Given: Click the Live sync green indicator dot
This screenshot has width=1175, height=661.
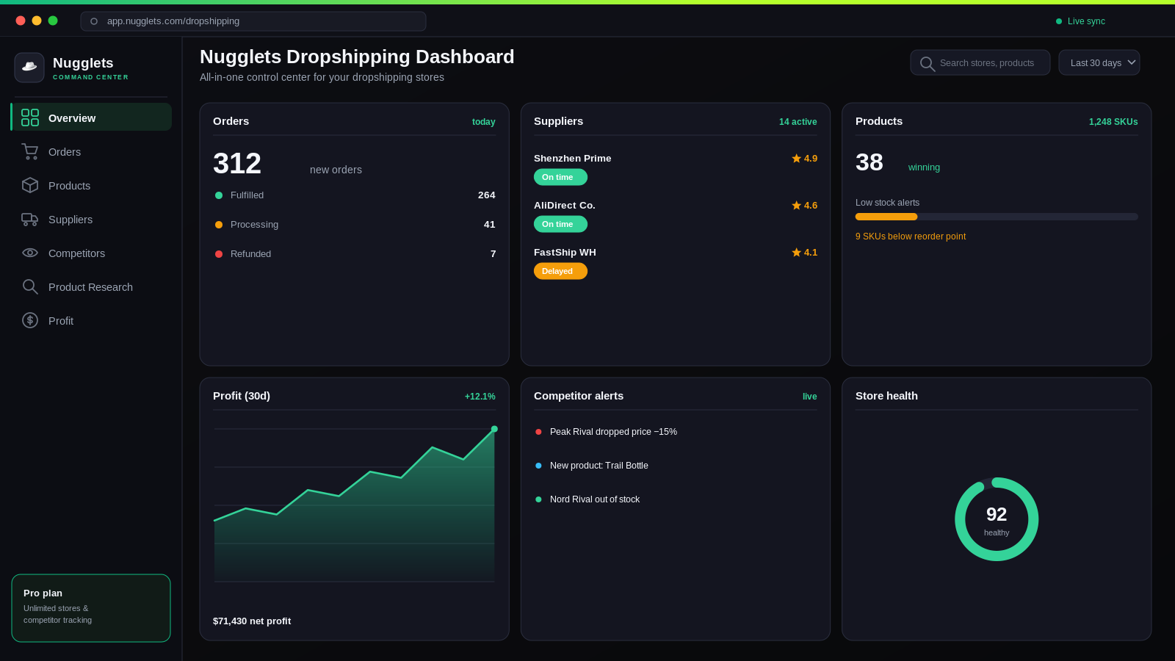Looking at the screenshot, I should pos(1059,21).
